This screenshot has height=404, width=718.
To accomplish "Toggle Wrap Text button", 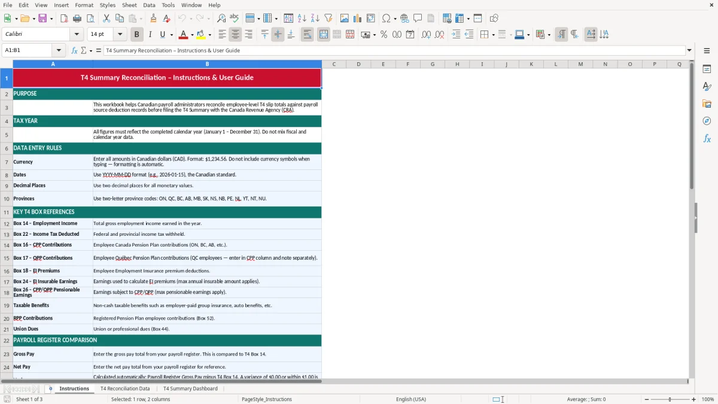I will tap(307, 35).
